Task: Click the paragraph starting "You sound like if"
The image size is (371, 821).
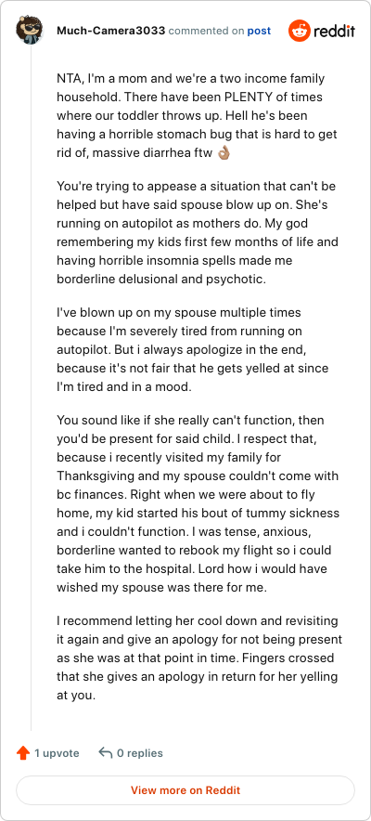Action: coord(198,503)
